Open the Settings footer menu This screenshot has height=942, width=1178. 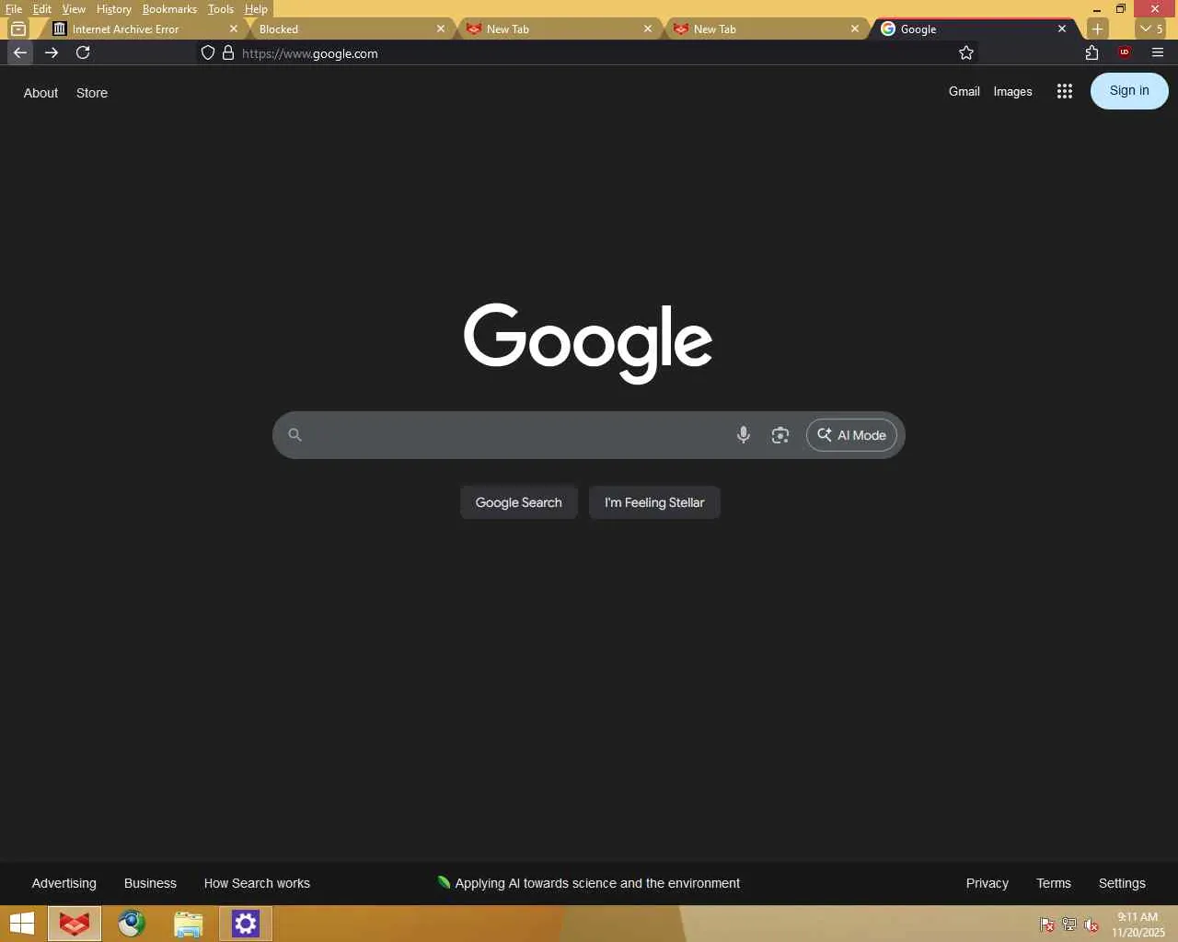tap(1122, 883)
